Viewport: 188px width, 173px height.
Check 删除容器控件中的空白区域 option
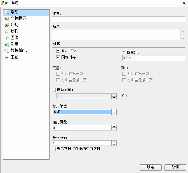(x=54, y=149)
